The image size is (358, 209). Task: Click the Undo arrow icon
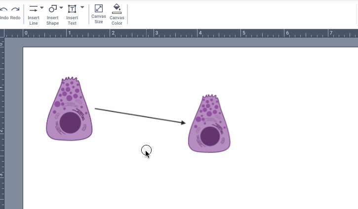click(x=3, y=9)
